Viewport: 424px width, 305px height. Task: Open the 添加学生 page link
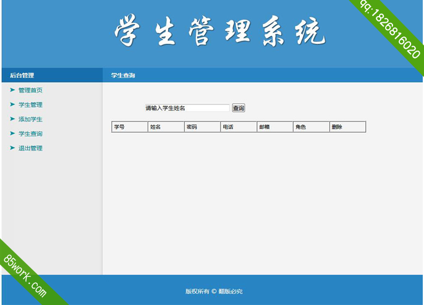(30, 119)
